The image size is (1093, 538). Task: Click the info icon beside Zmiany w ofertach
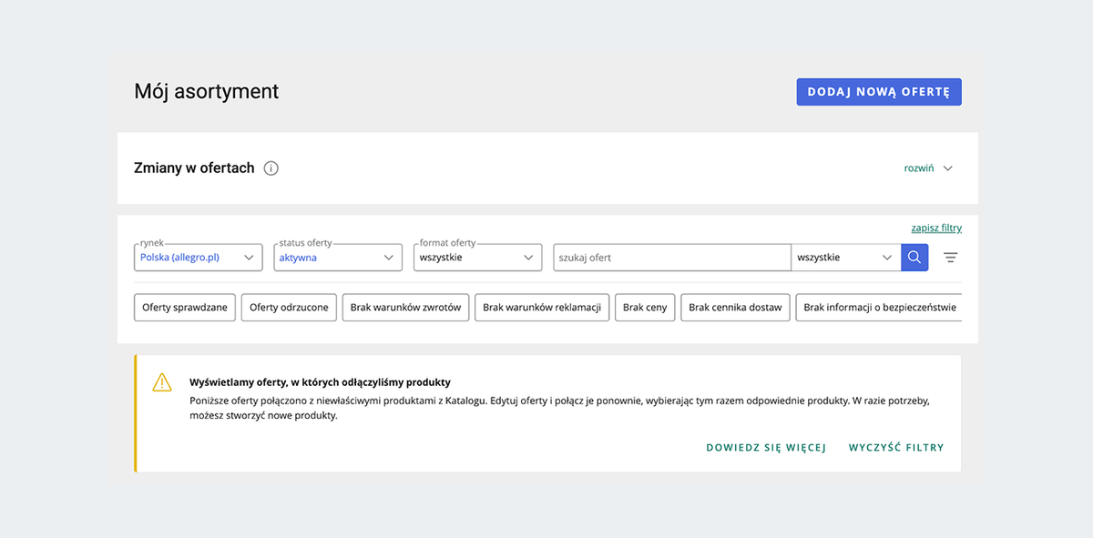pyautogui.click(x=271, y=168)
